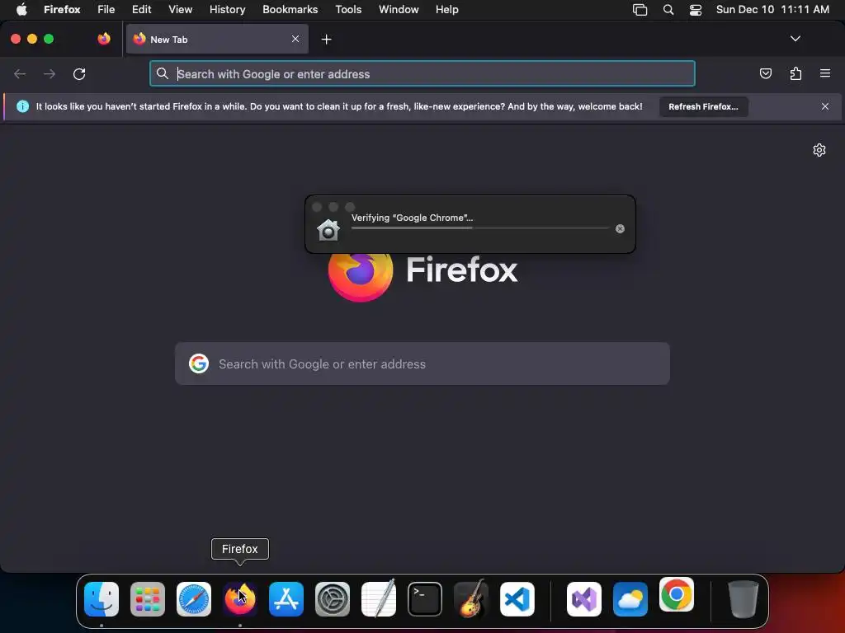
Task: Click the Firefox logo on new tab
Action: 361,277
